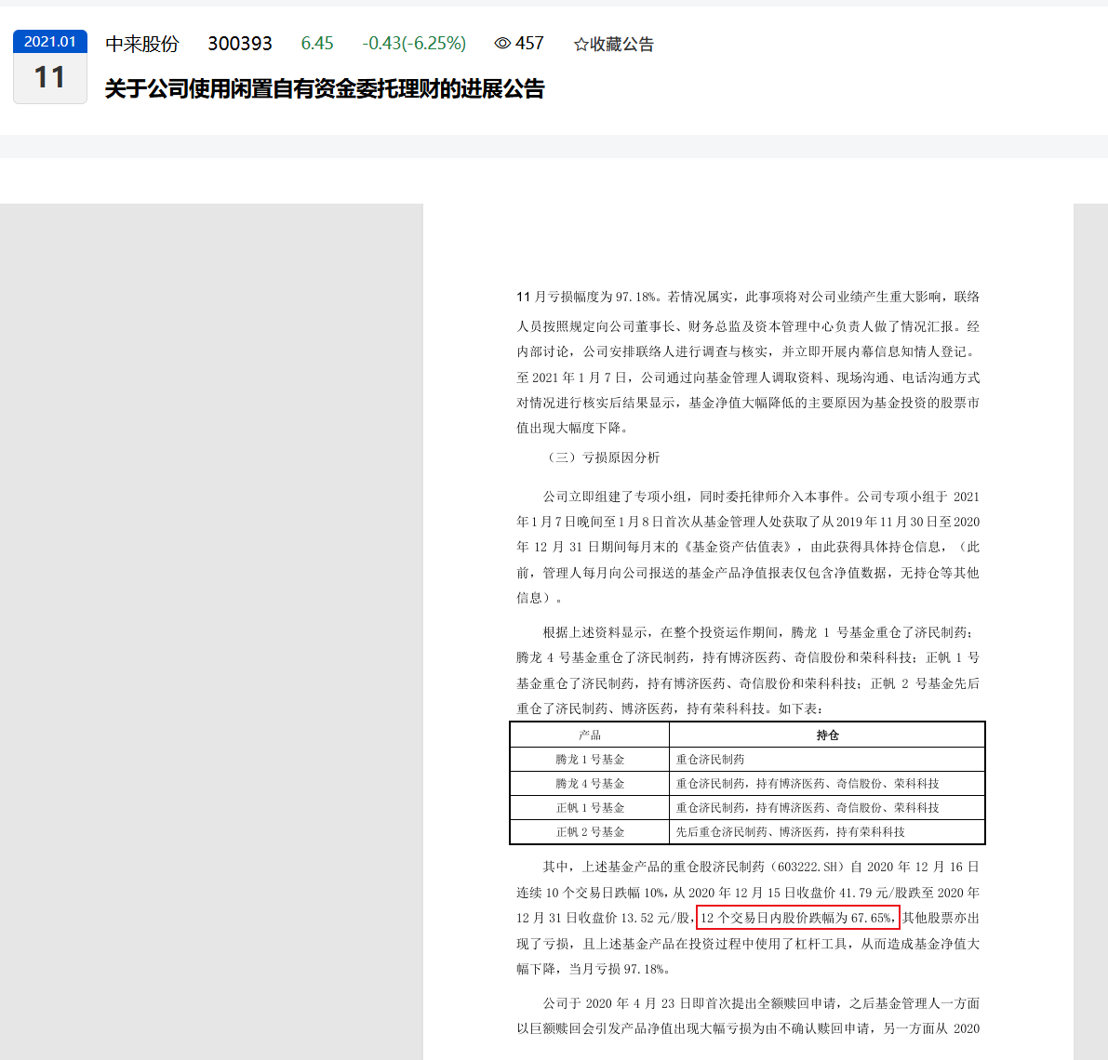Click the price change -0.43(-6.25%)
This screenshot has height=1060, width=1108.
pos(414,44)
